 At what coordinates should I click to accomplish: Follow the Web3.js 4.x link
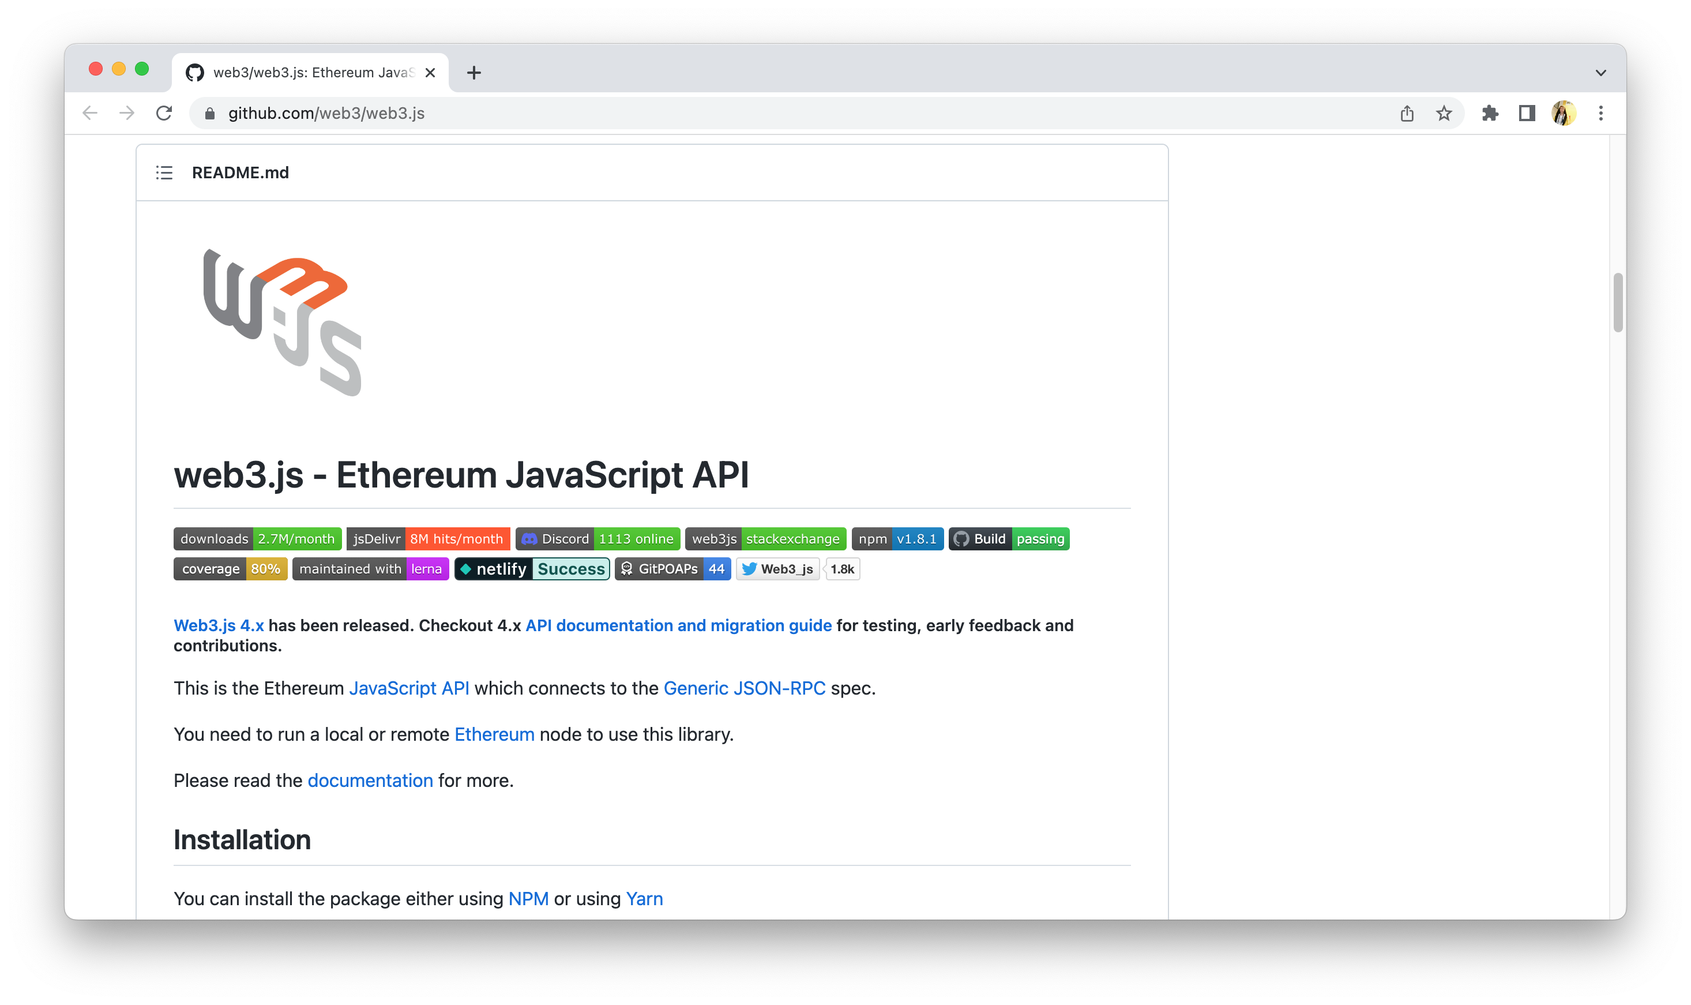[219, 625]
